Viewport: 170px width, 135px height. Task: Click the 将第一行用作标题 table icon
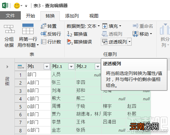click(x=28, y=29)
